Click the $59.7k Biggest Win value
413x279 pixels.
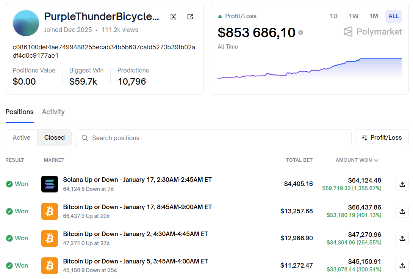coord(83,82)
